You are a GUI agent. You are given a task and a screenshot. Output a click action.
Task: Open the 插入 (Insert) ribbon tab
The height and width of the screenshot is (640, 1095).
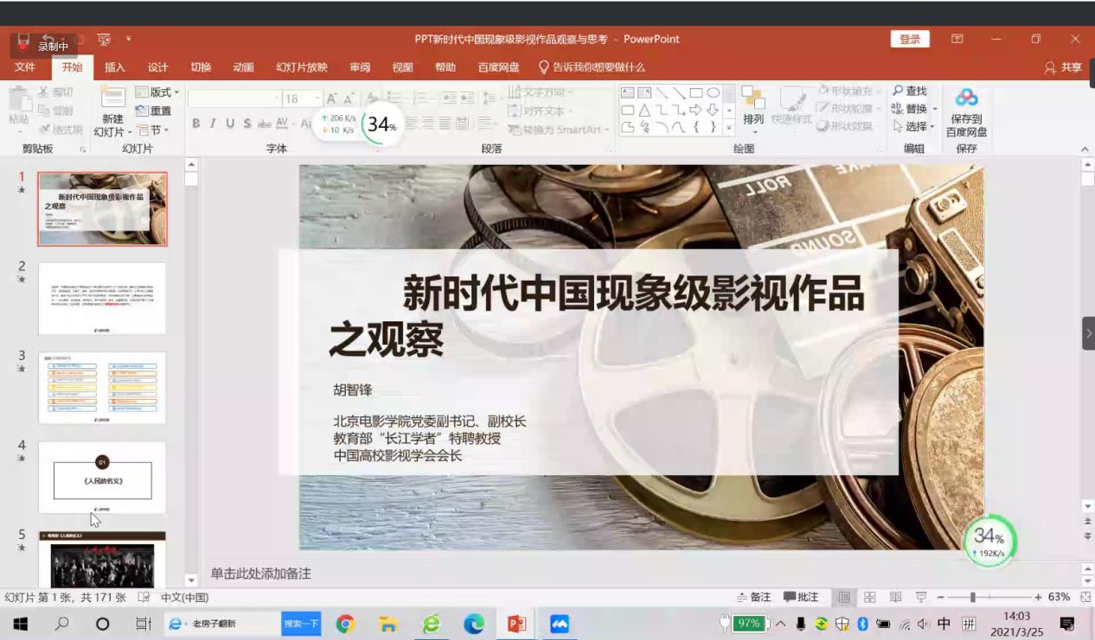pos(114,67)
